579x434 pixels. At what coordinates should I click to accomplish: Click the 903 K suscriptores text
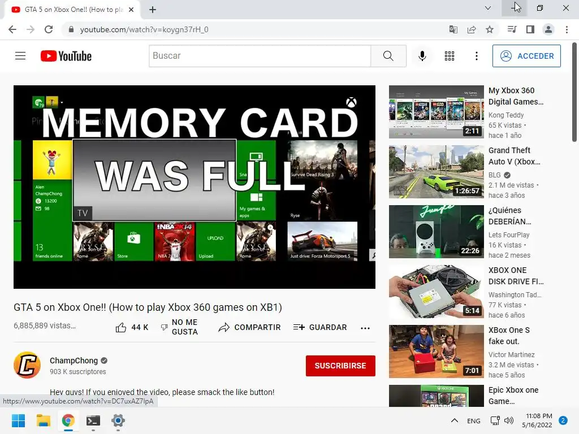78,372
